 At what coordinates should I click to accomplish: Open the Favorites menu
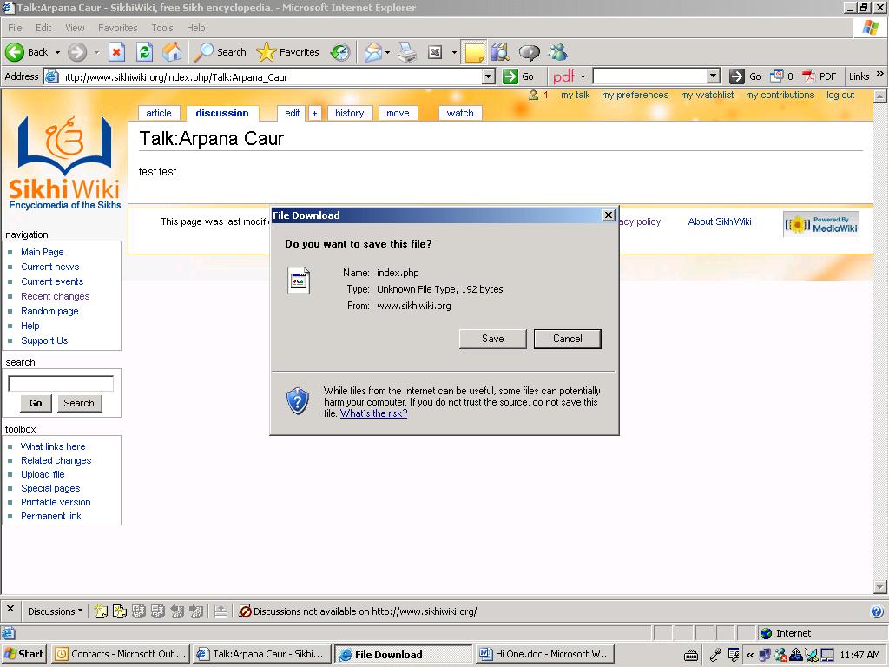click(x=117, y=28)
